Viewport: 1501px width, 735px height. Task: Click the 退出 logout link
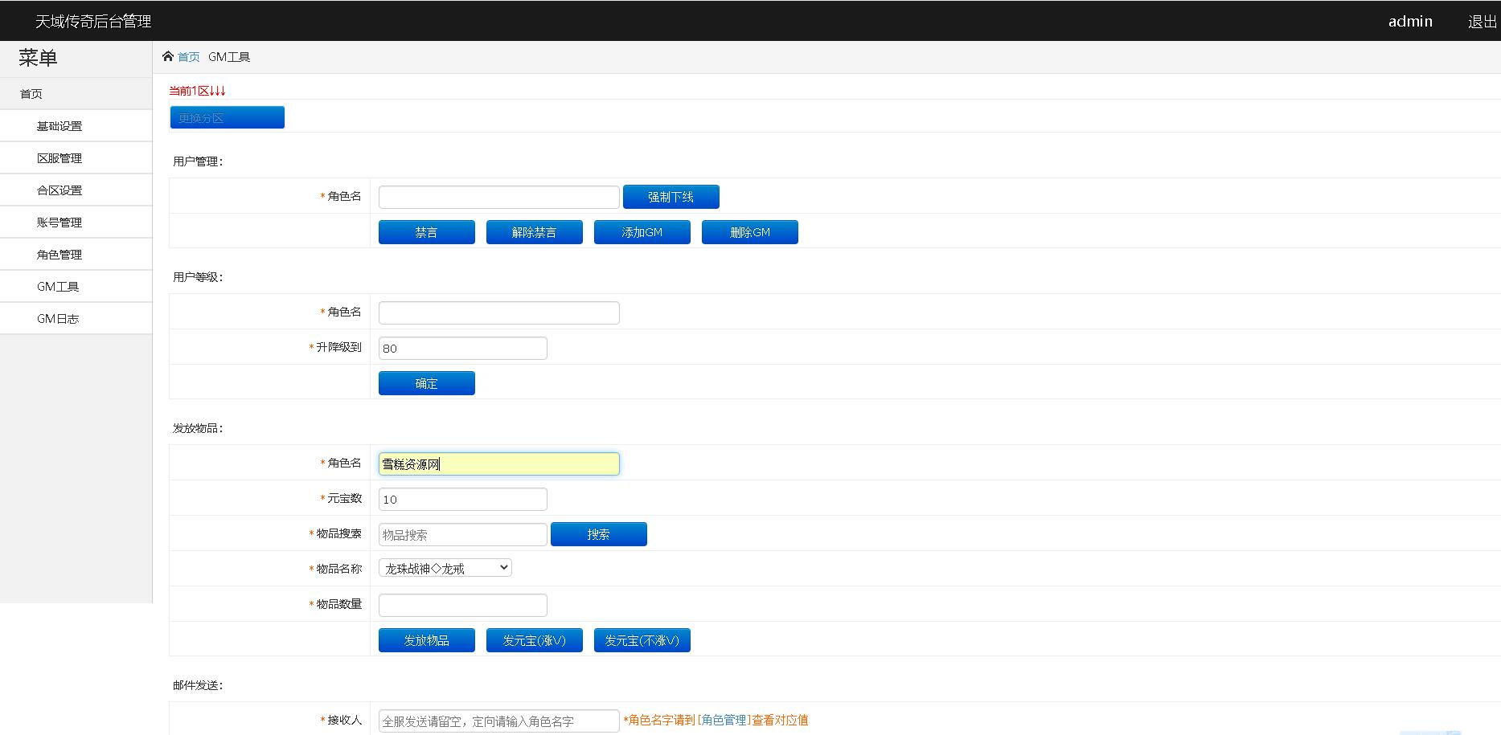pyautogui.click(x=1482, y=22)
